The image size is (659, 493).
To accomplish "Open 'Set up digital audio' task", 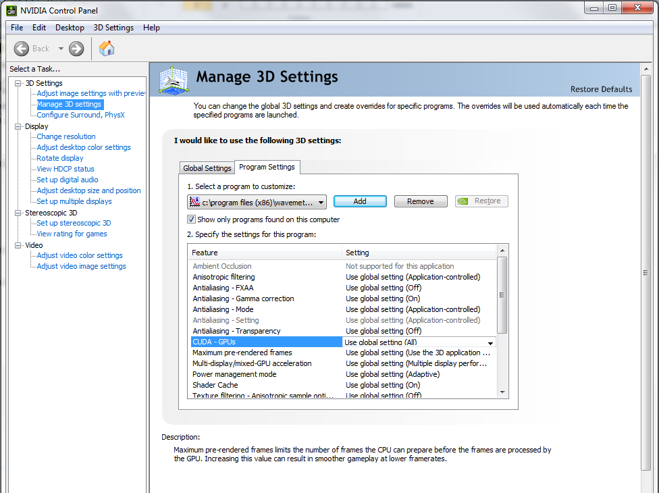I will pos(68,180).
